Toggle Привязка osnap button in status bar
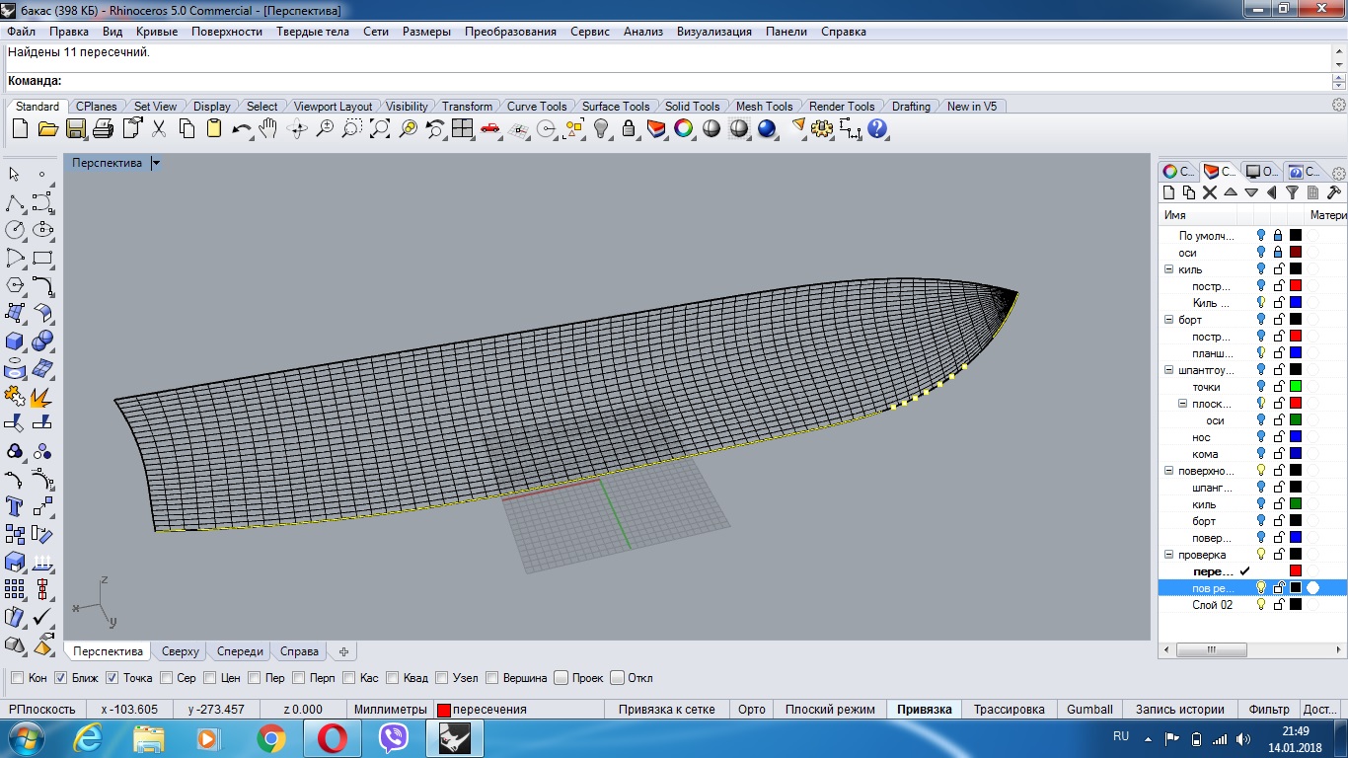Viewport: 1348px width, 758px height. (924, 710)
